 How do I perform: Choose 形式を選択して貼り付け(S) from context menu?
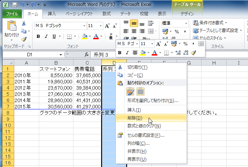pyautogui.click(x=151, y=100)
